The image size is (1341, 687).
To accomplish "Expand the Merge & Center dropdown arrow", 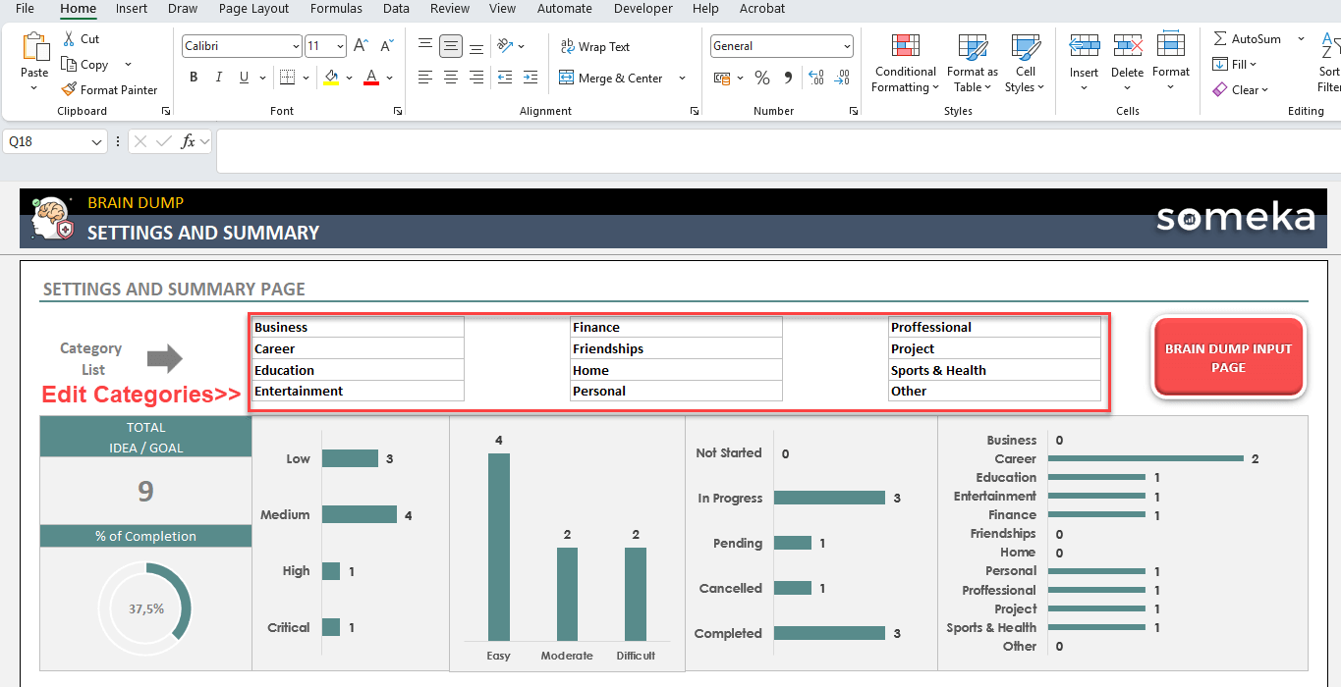I will [682, 79].
